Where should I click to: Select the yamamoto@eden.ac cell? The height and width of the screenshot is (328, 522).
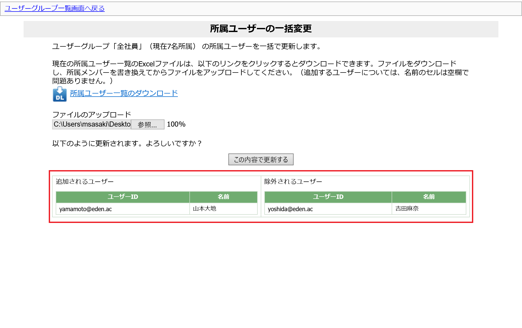pyautogui.click(x=123, y=209)
